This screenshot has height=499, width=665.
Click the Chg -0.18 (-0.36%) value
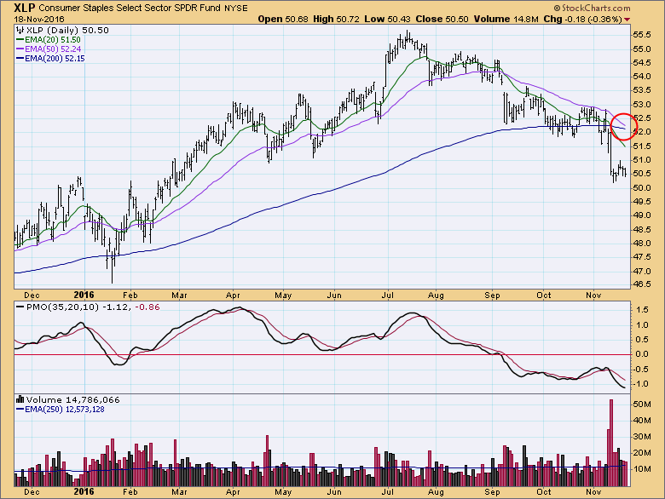coord(582,19)
